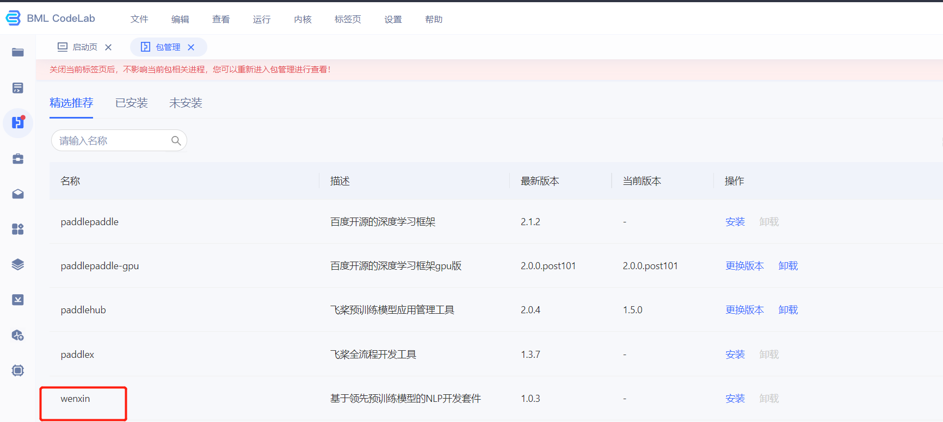Select the paddlehub name cell
Screen dimensions: 943x422
pos(83,310)
